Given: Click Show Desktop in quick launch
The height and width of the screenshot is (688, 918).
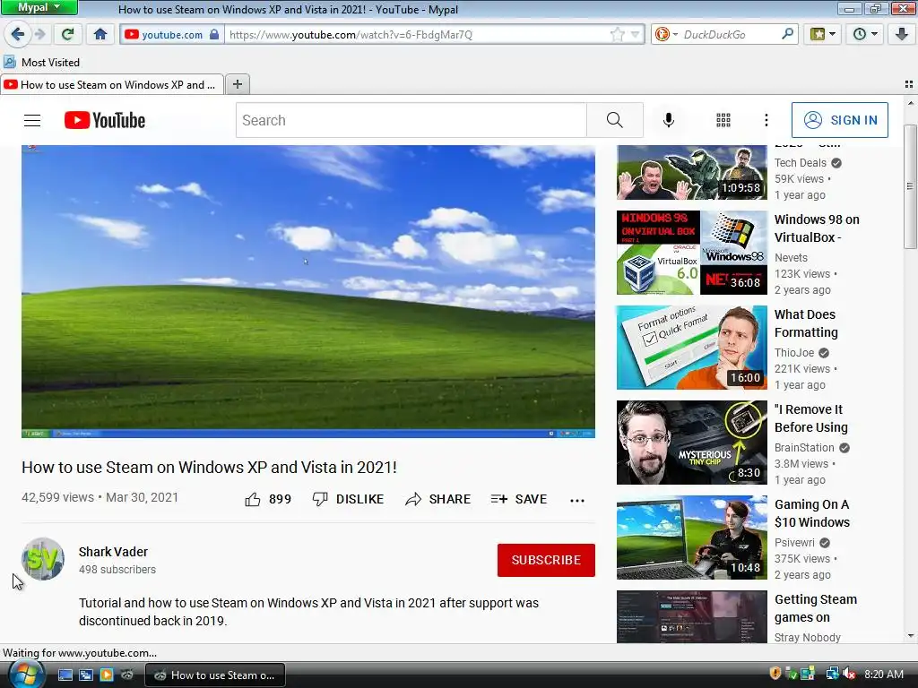Looking at the screenshot, I should coord(65,675).
